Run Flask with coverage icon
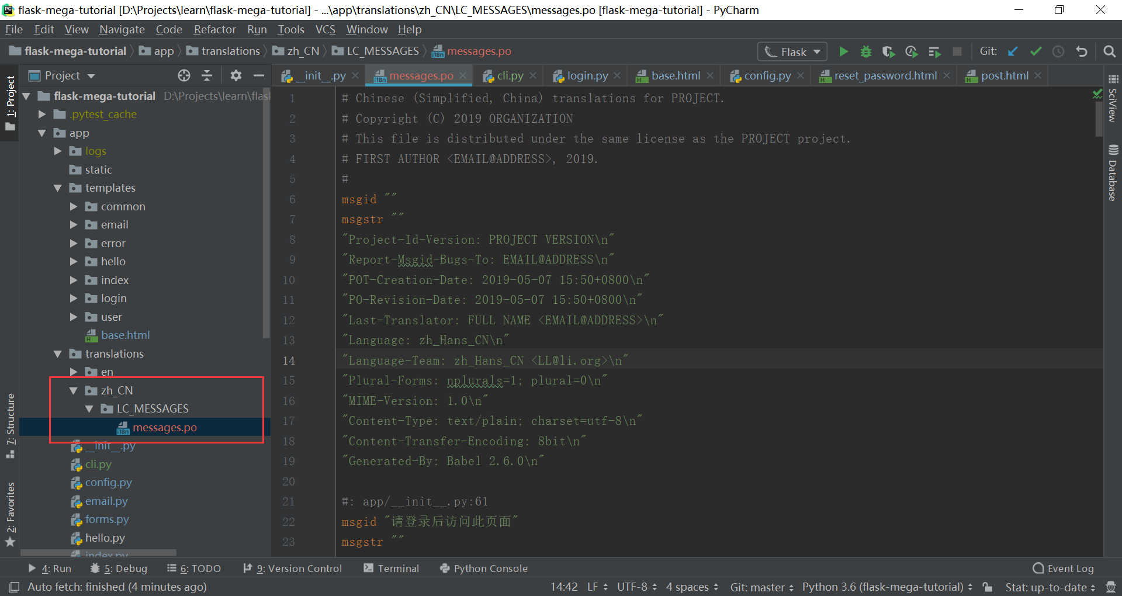Screen dimensions: 1122x596 click(888, 51)
